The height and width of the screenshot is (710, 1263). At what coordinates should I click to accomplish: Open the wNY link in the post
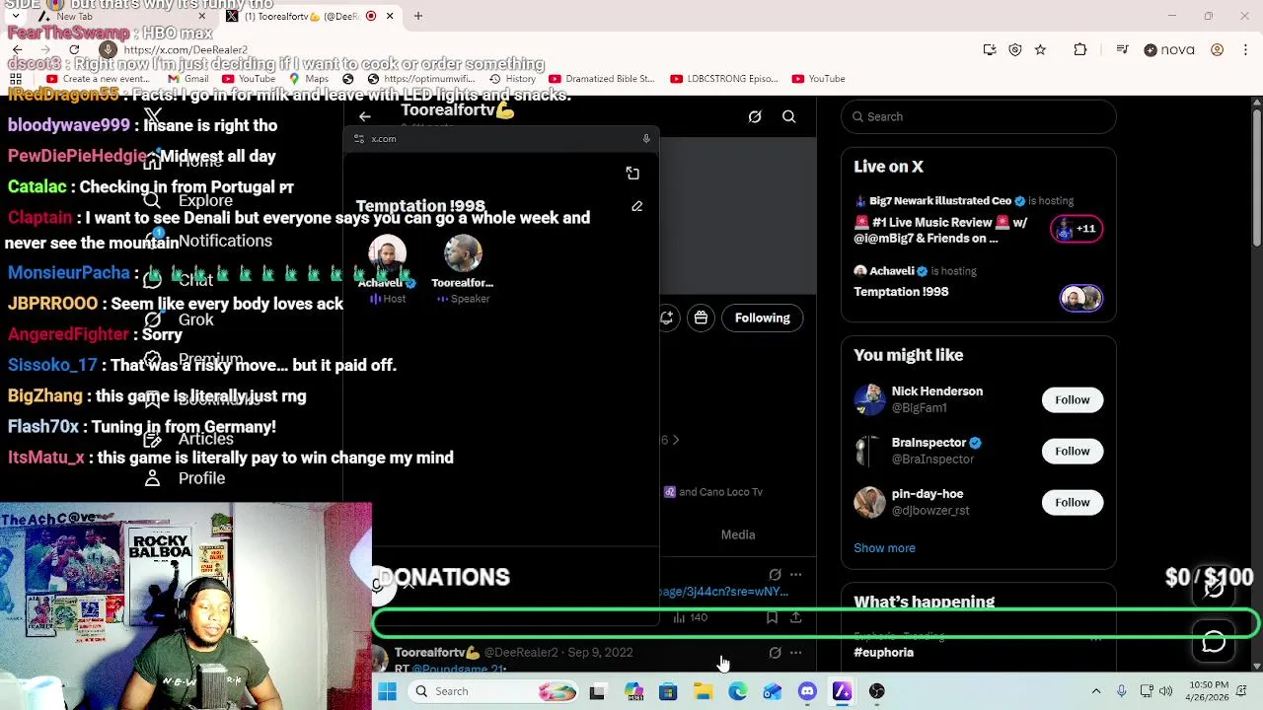tap(723, 592)
